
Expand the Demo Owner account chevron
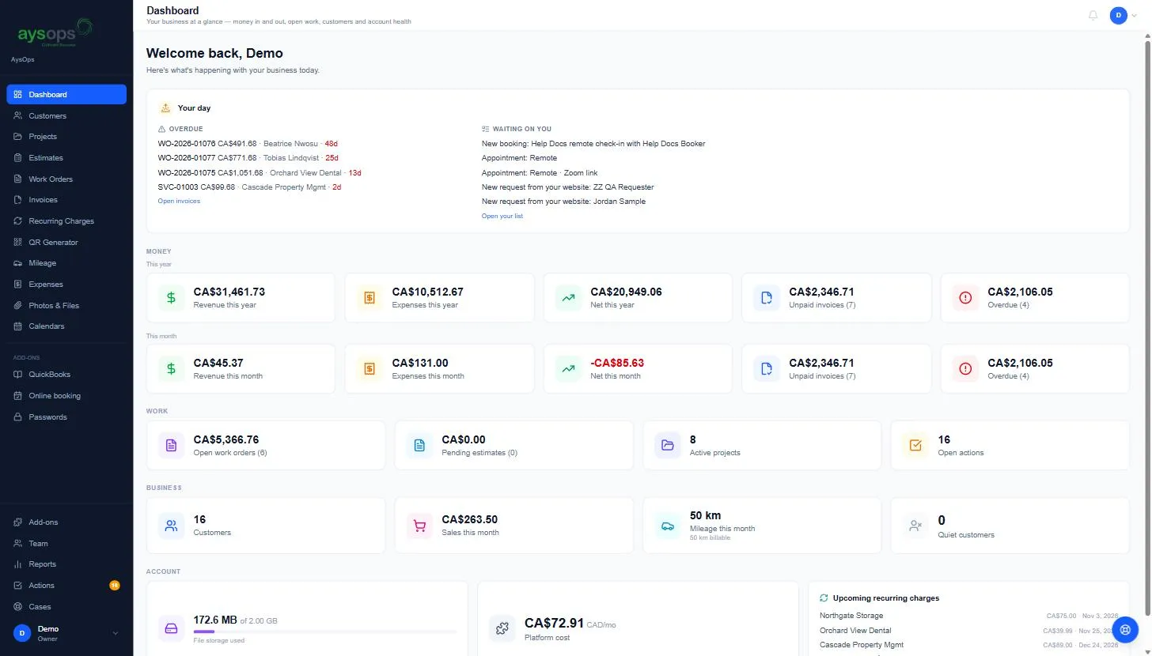[116, 633]
